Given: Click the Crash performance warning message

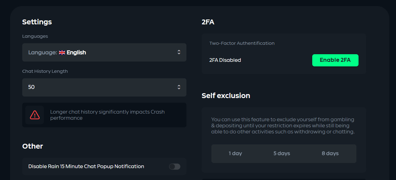Looking at the screenshot, I should (107, 115).
